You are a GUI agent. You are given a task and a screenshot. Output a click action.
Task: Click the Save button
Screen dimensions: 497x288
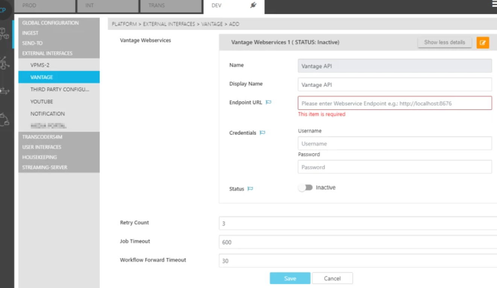click(290, 279)
